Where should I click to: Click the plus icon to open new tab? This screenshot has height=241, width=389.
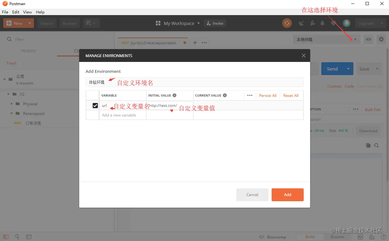pyautogui.click(x=195, y=43)
